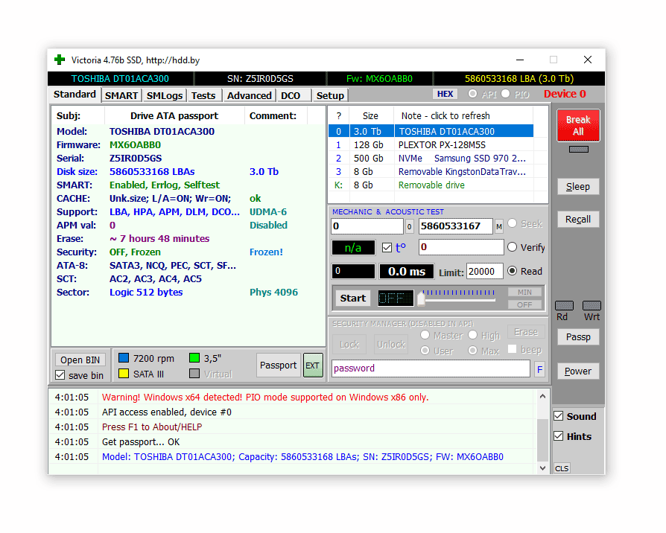Select the User password radio button
666x533 pixels.
tap(425, 351)
